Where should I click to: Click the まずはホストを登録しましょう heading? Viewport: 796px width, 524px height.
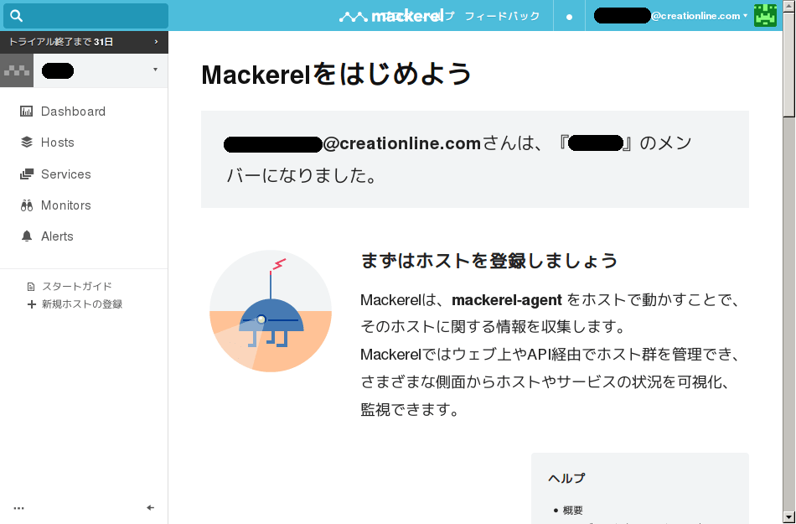488,261
